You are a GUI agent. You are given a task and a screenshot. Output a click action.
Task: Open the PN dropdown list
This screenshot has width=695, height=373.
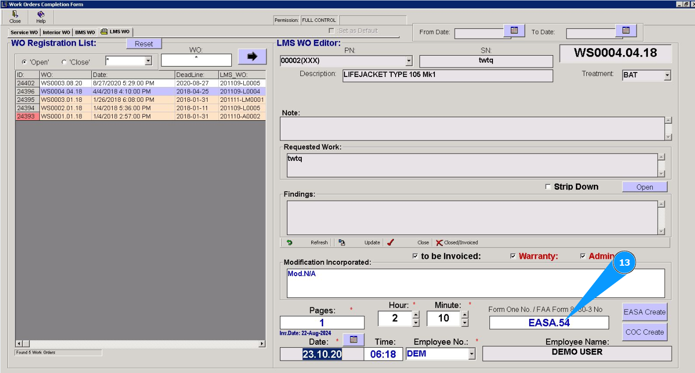[409, 61]
